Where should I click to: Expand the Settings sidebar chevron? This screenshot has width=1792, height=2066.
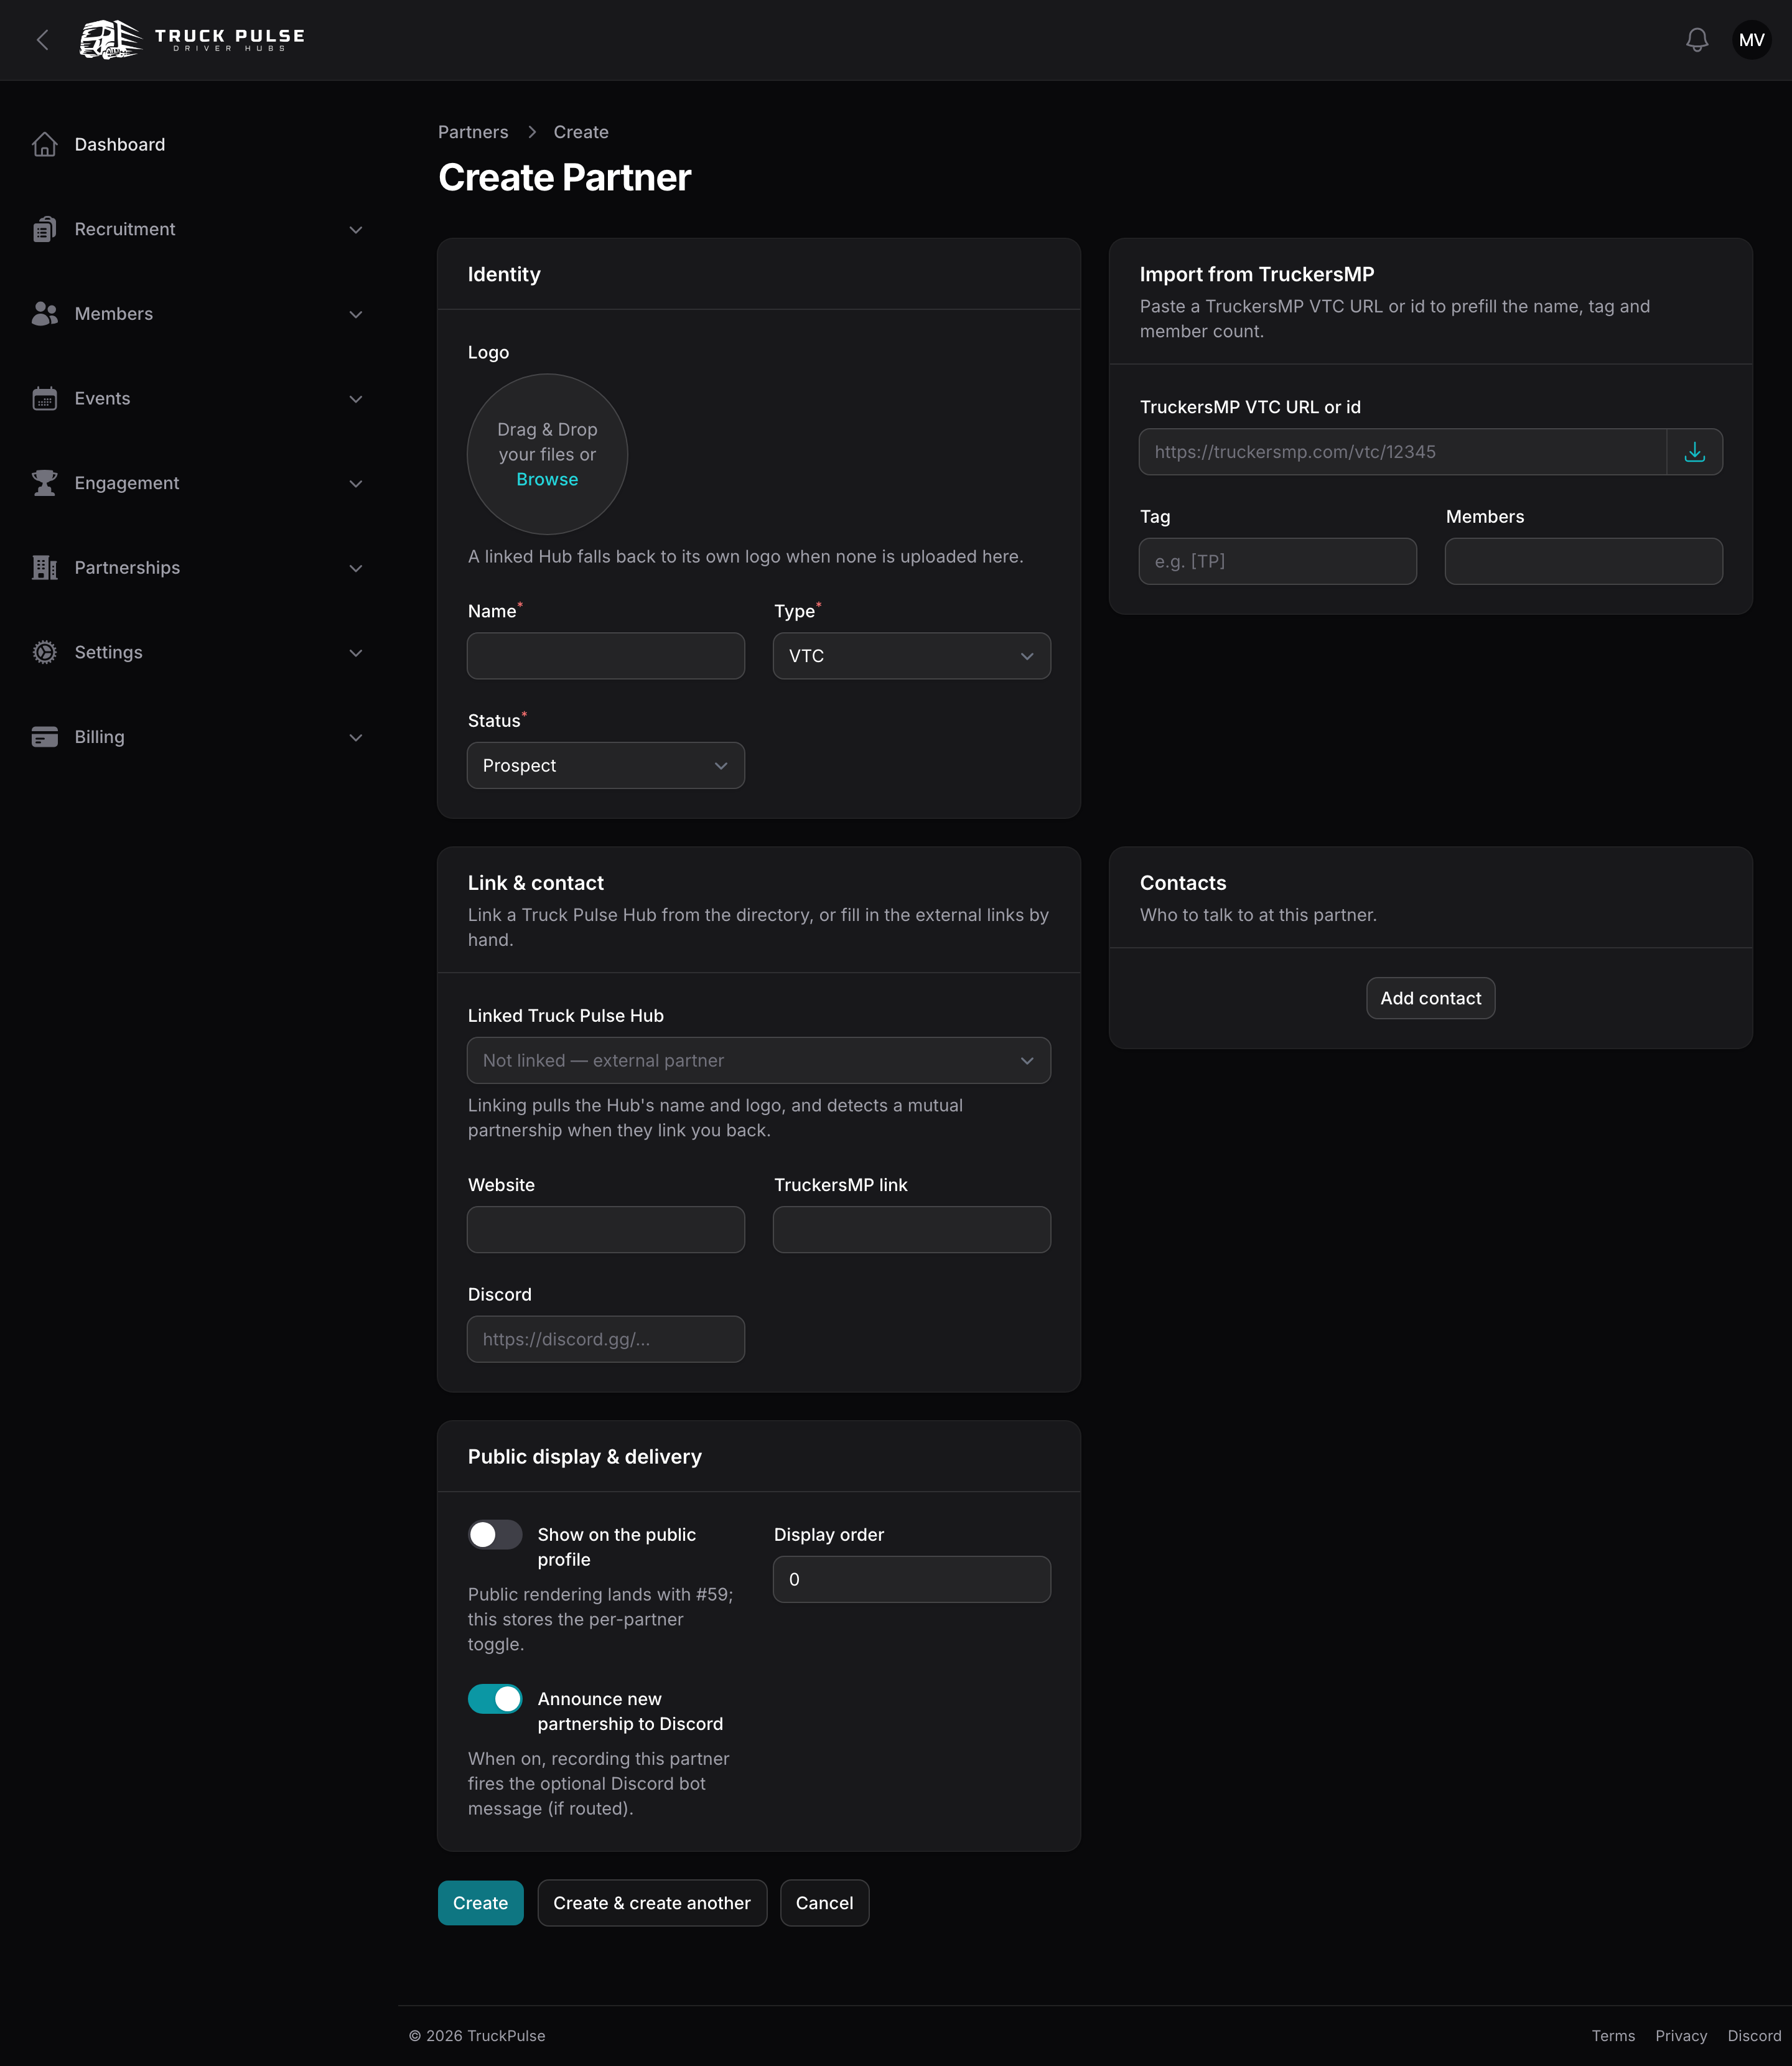[355, 653]
